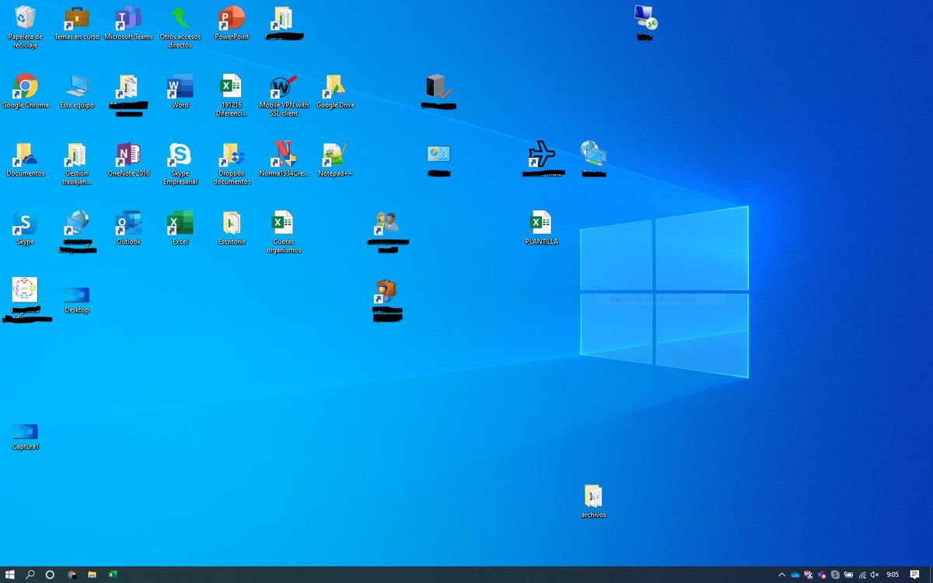This screenshot has width=933, height=583.
Task: Select the Papelera de reciclaje icon
Action: pos(26,27)
